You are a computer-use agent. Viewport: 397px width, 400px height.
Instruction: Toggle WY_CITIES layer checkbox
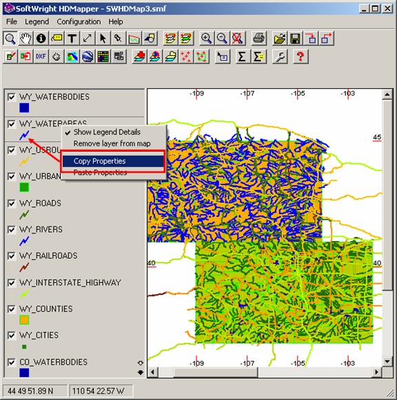coord(12,335)
